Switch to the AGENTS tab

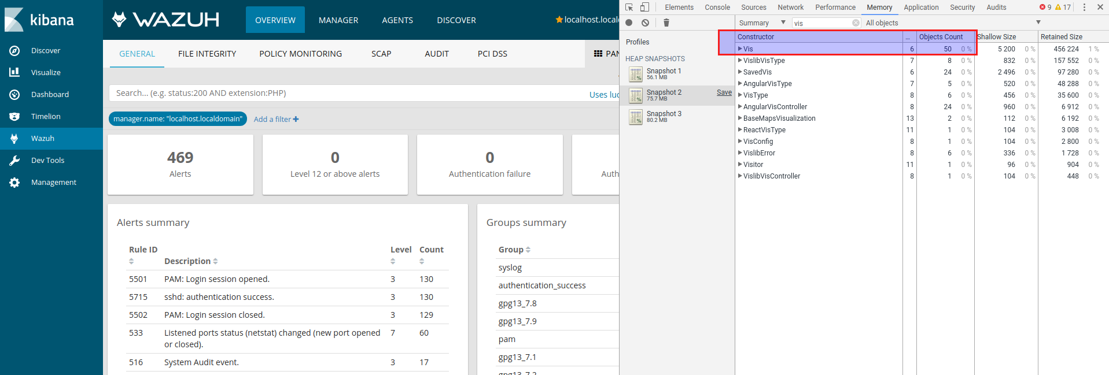click(x=397, y=20)
